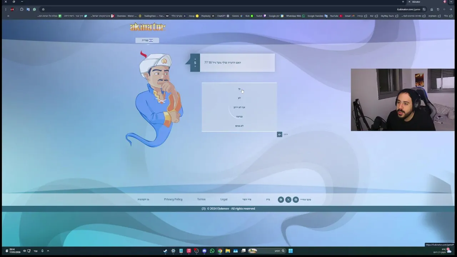Open the Legal footer link
Viewport: 457px width, 257px height.
coord(224,199)
